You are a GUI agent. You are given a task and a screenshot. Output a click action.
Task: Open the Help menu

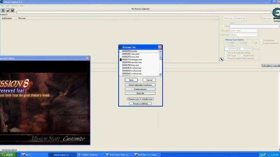[21, 6]
